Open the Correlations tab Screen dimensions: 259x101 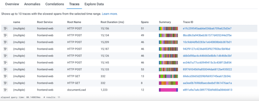(55, 4)
